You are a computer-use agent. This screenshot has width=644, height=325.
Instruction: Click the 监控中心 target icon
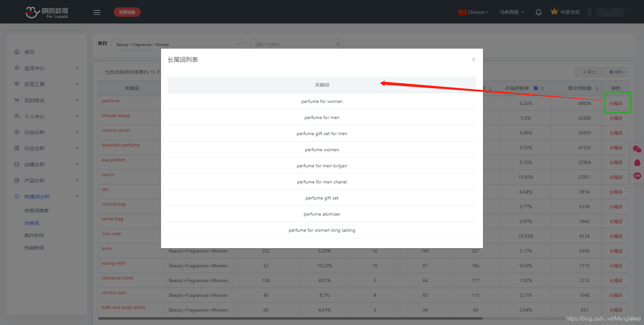pos(17,68)
